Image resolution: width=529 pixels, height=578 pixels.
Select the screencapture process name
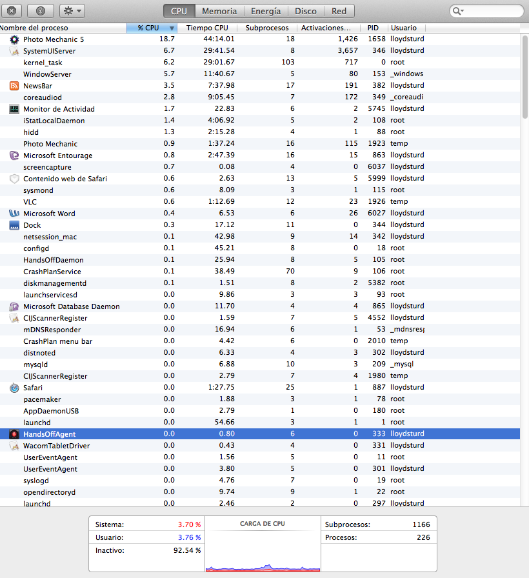[47, 167]
